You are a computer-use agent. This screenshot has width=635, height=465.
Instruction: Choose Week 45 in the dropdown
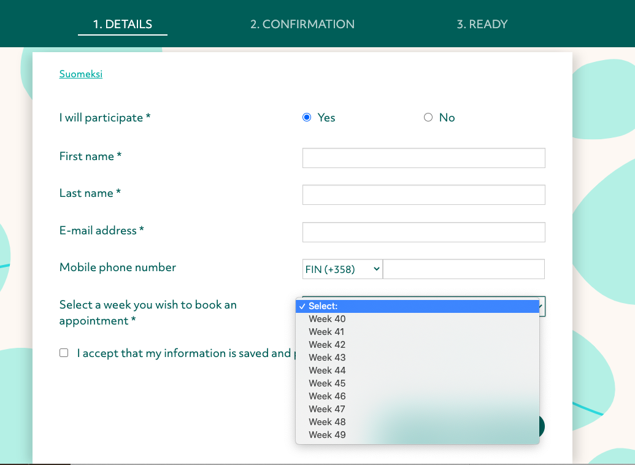click(418, 383)
